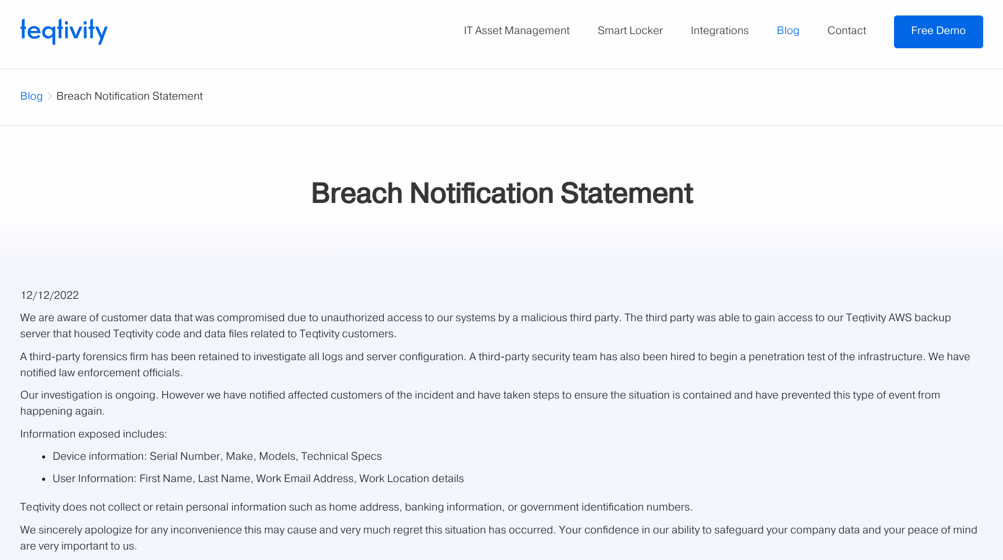
Task: Click the 12/12/2022 date text
Action: point(50,295)
